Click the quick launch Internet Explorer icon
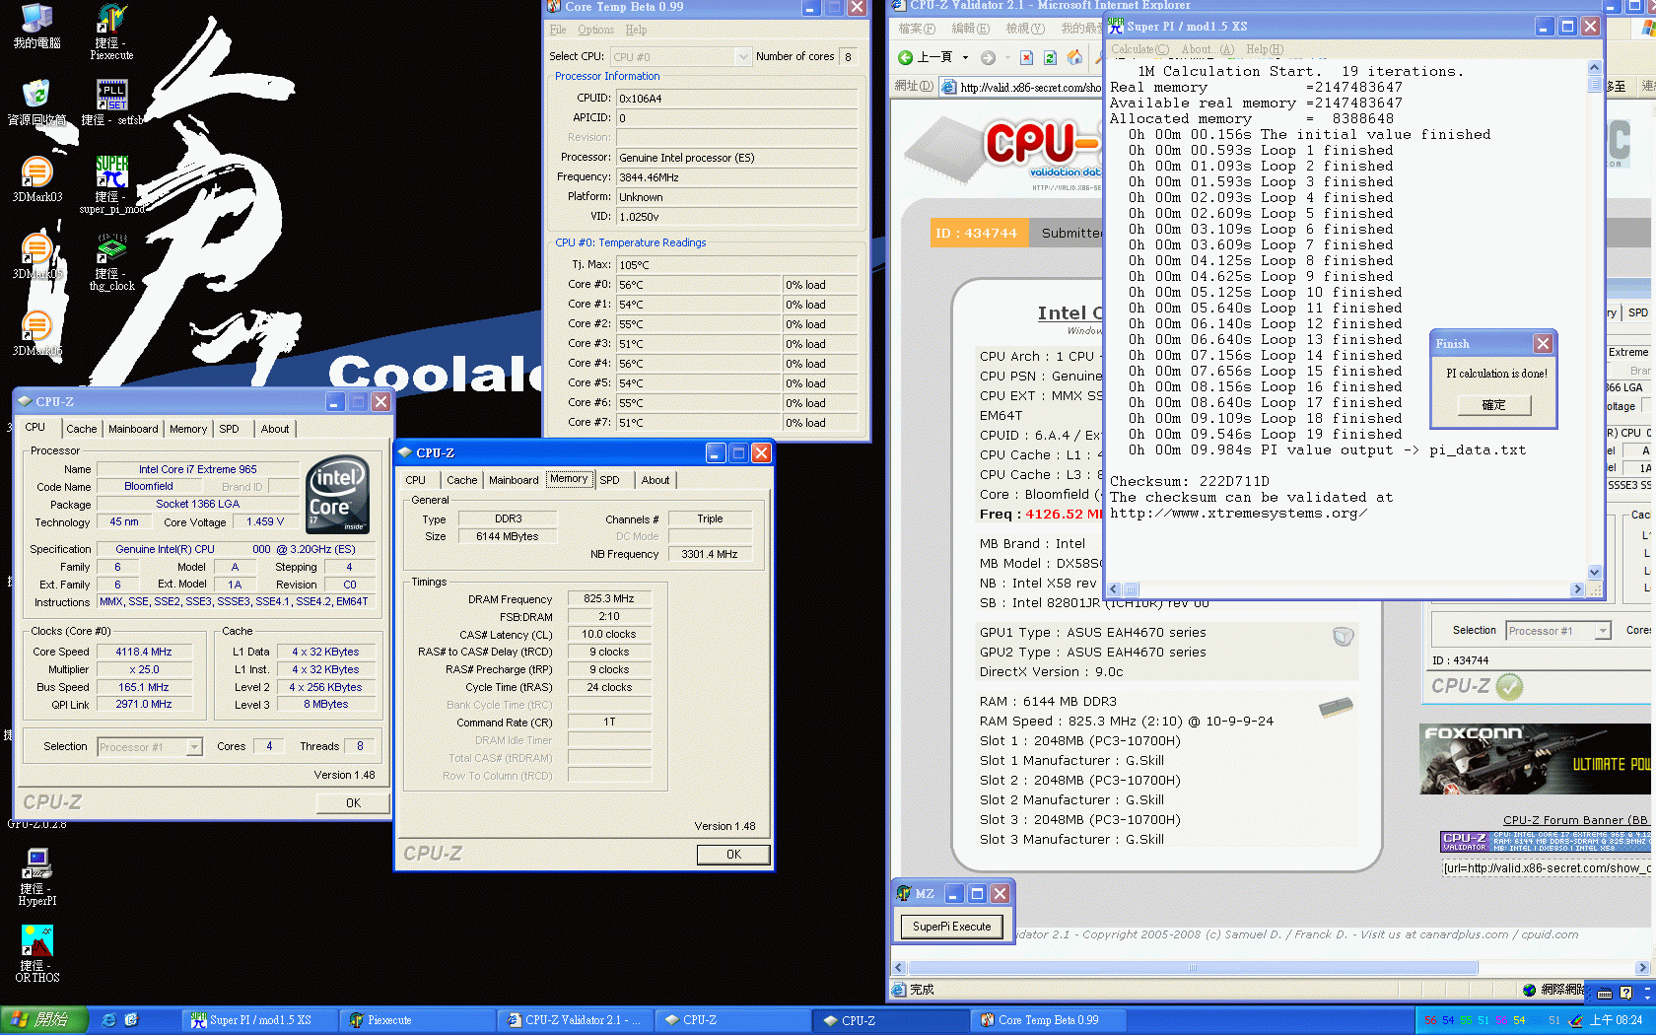The width and height of the screenshot is (1656, 1035). 108,1020
